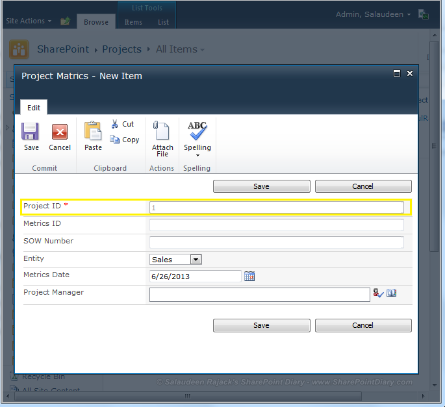Image resolution: width=445 pixels, height=407 pixels.
Task: Click the bottom Cancel button
Action: coord(363,325)
